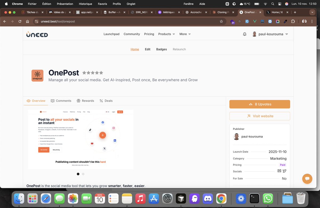Open the orange chat support bubble

(307, 179)
